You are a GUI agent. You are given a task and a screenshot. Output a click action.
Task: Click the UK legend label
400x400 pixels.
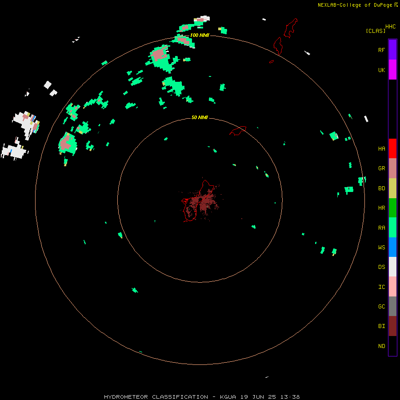pos(381,70)
